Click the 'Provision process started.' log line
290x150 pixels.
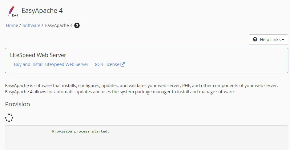tap(81, 131)
